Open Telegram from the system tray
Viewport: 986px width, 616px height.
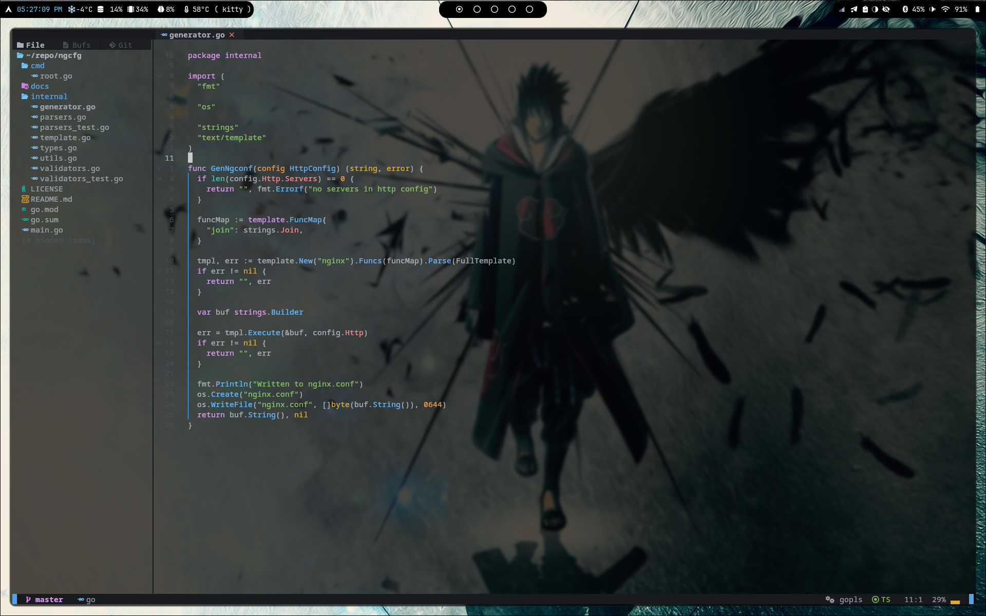854,9
